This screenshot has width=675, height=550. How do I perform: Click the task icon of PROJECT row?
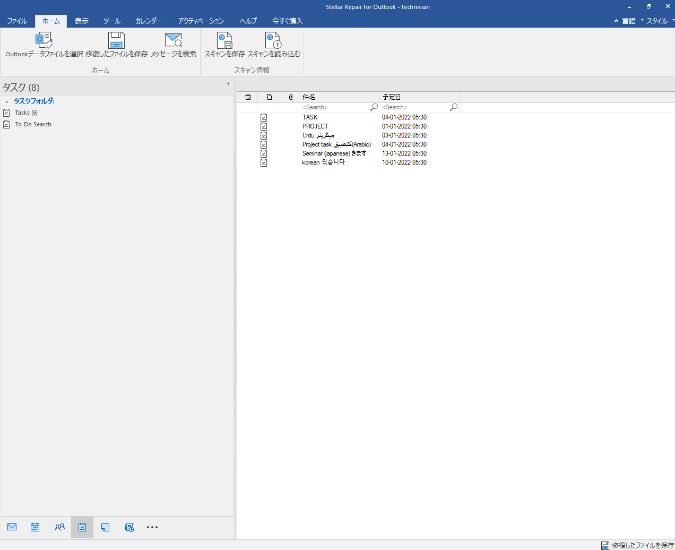pos(264,126)
